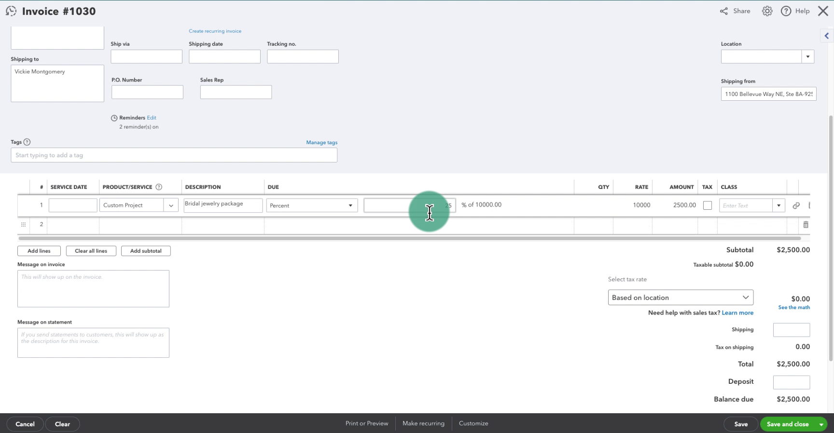834x433 pixels.
Task: Open the settings gear icon
Action: click(767, 11)
